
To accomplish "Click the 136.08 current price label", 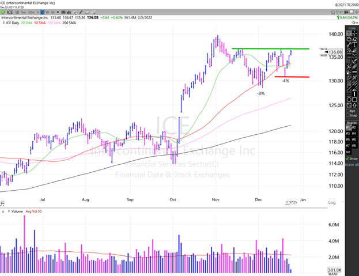I will pos(335,52).
